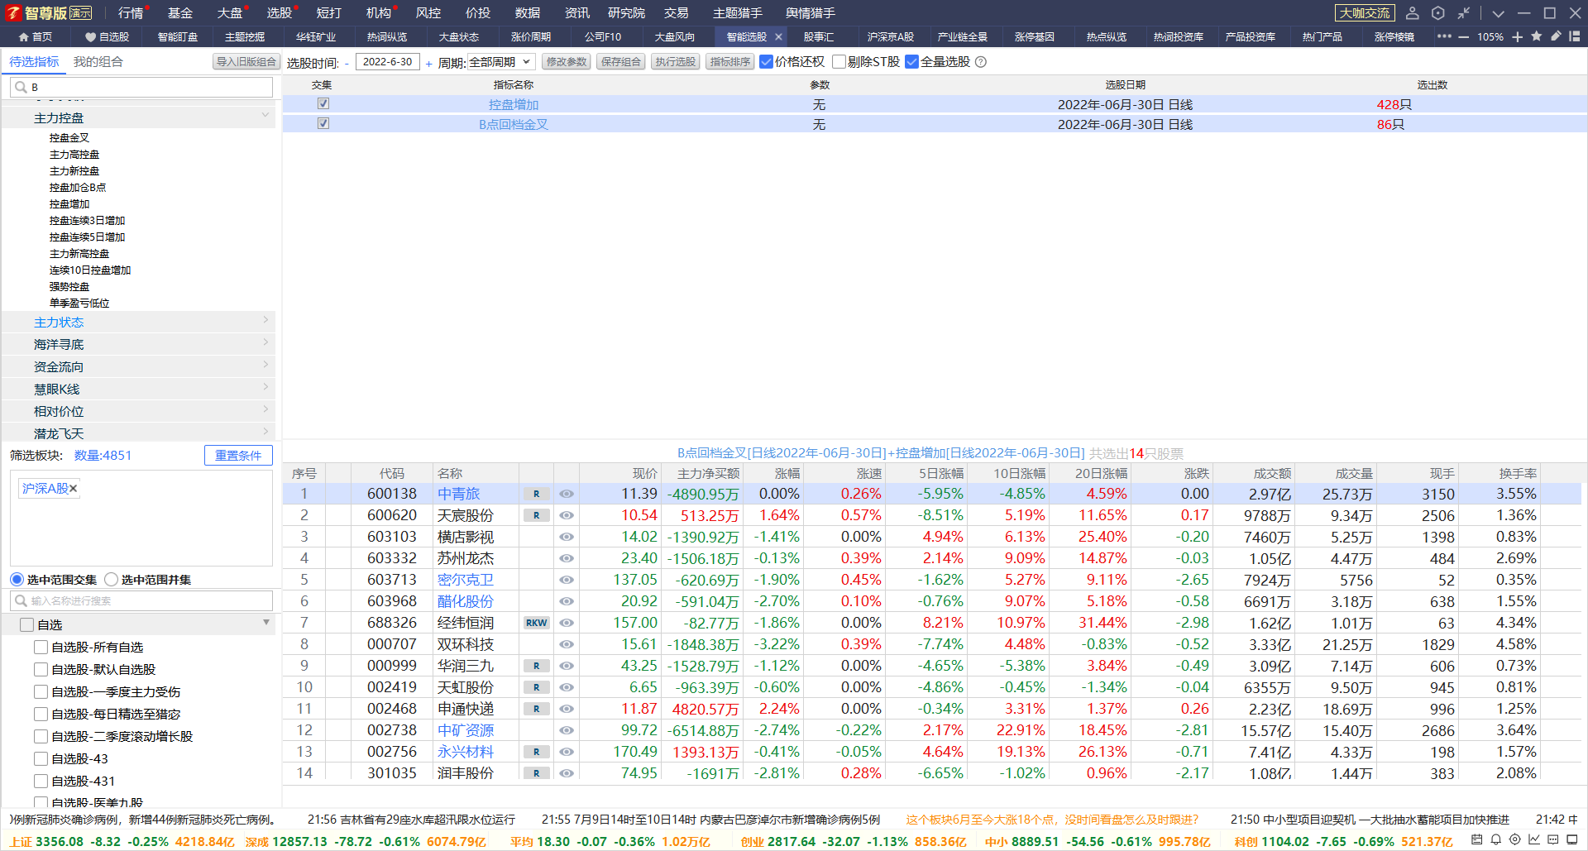Click the help question mark next to 全量选股
The height and width of the screenshot is (851, 1588).
[x=981, y=62]
